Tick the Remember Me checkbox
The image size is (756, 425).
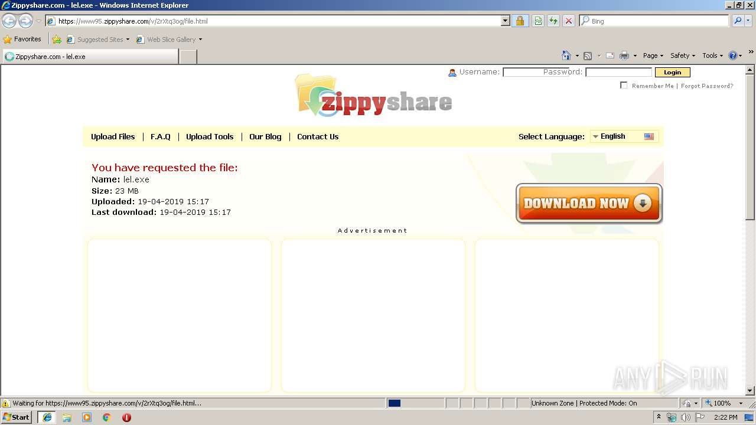[x=624, y=85]
